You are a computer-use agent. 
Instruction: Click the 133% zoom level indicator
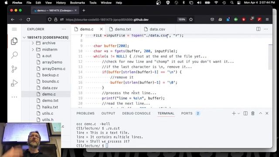point(182,20)
